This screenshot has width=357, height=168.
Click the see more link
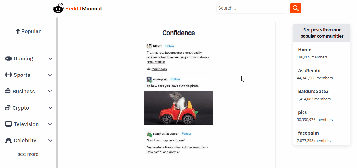[x=28, y=154]
